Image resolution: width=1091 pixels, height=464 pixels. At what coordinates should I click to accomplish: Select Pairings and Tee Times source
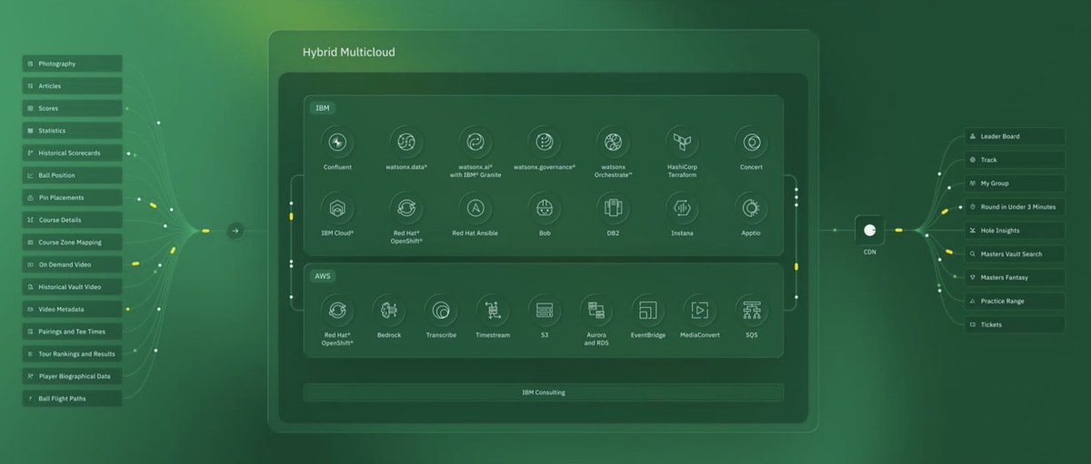point(73,331)
